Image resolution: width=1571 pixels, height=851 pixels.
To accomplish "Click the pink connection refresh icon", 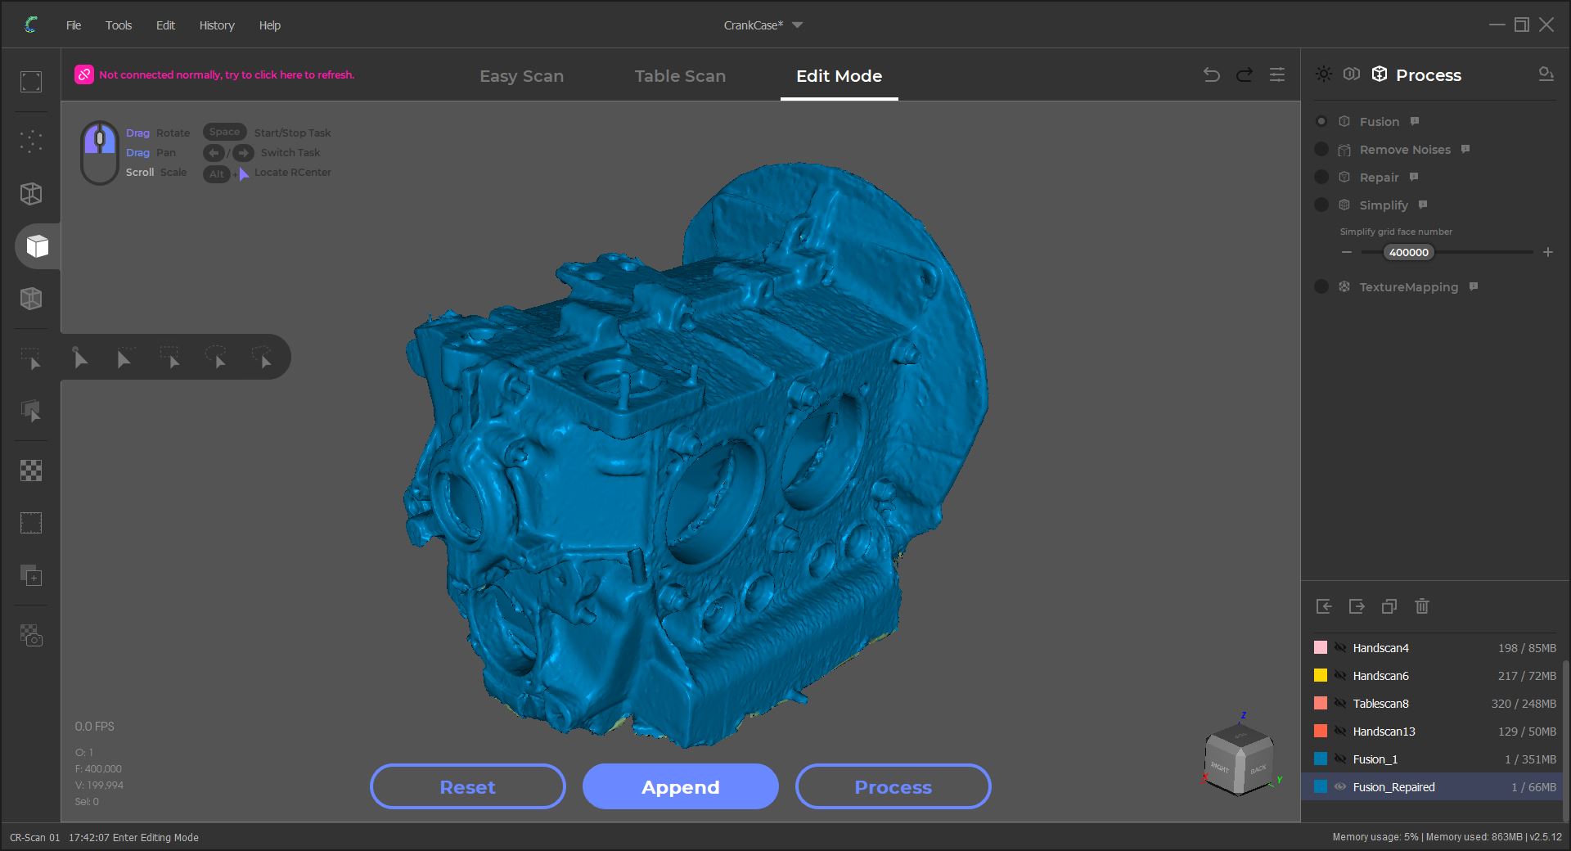I will click(84, 74).
